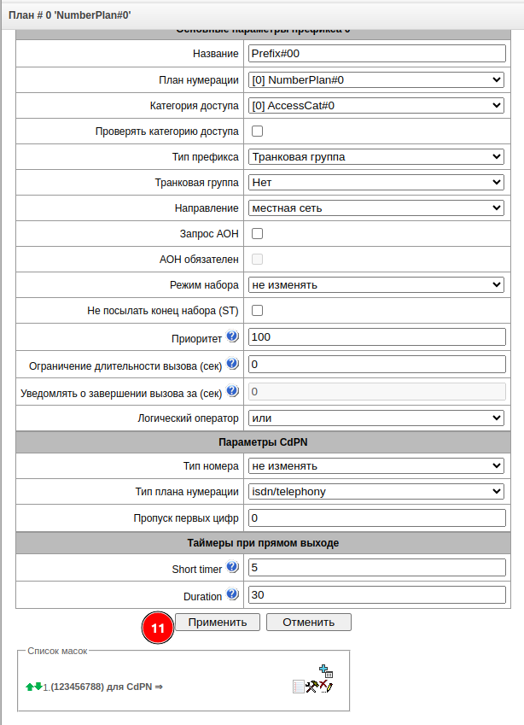Open help icon next to Short timer
The height and width of the screenshot is (725, 524).
[232, 567]
